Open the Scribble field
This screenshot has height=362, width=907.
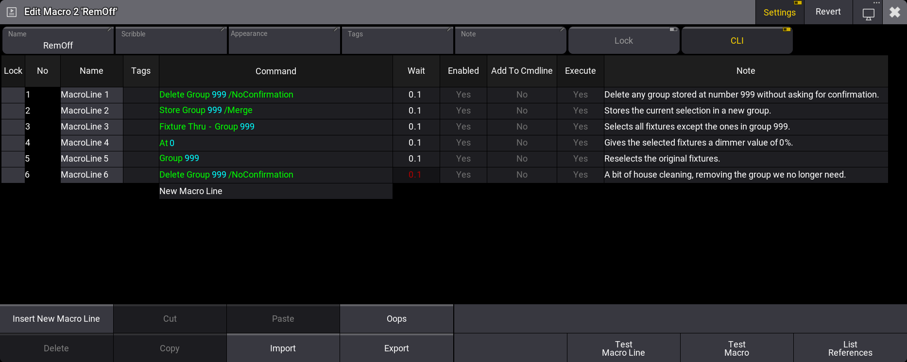click(x=171, y=41)
